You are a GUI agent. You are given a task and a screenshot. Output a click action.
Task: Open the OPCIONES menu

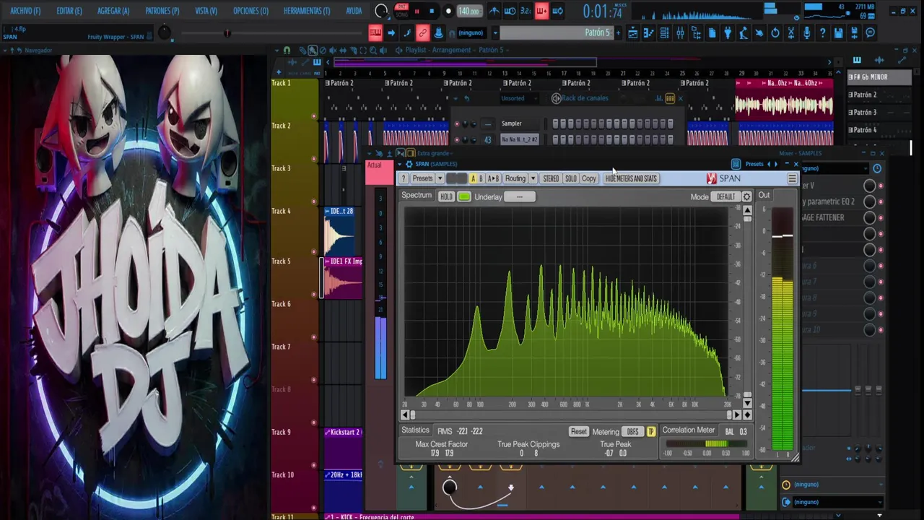(x=250, y=11)
